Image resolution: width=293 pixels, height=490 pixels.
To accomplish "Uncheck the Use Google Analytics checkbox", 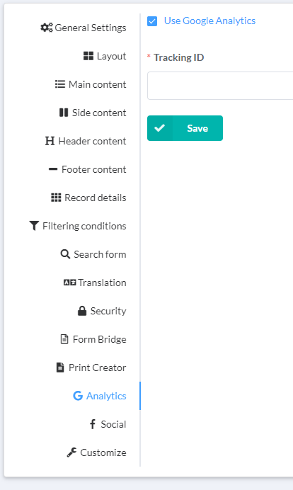I will tap(152, 21).
